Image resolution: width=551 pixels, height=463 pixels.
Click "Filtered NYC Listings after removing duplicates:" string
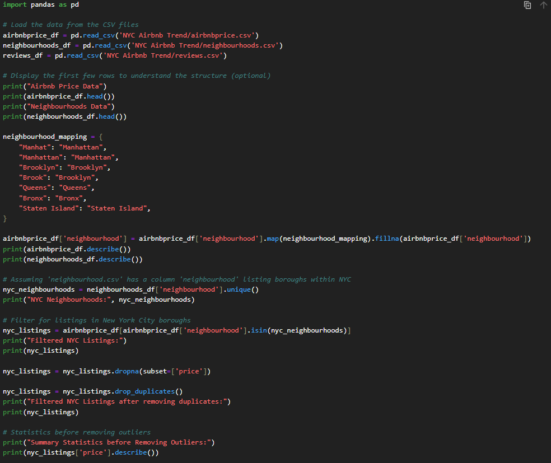pos(127,401)
